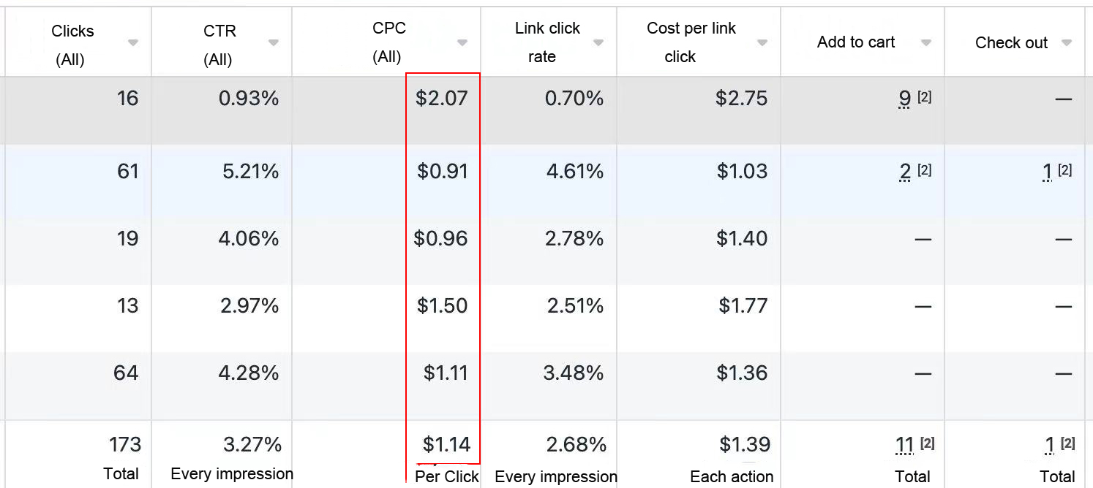Click footnote [2] beside Add to cart 9
The image size is (1093, 488).
(x=925, y=96)
